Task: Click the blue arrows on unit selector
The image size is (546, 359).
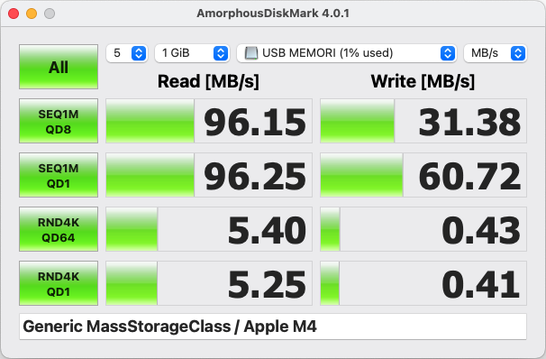Action: coord(518,53)
